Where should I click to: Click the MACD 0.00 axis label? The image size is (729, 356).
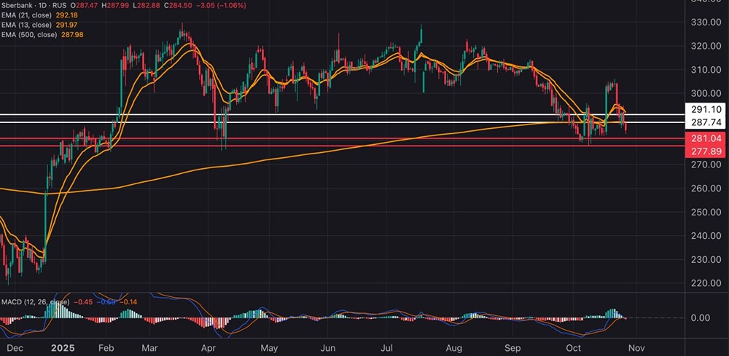700,318
